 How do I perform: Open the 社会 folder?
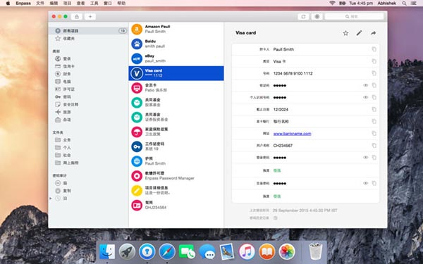coord(63,155)
